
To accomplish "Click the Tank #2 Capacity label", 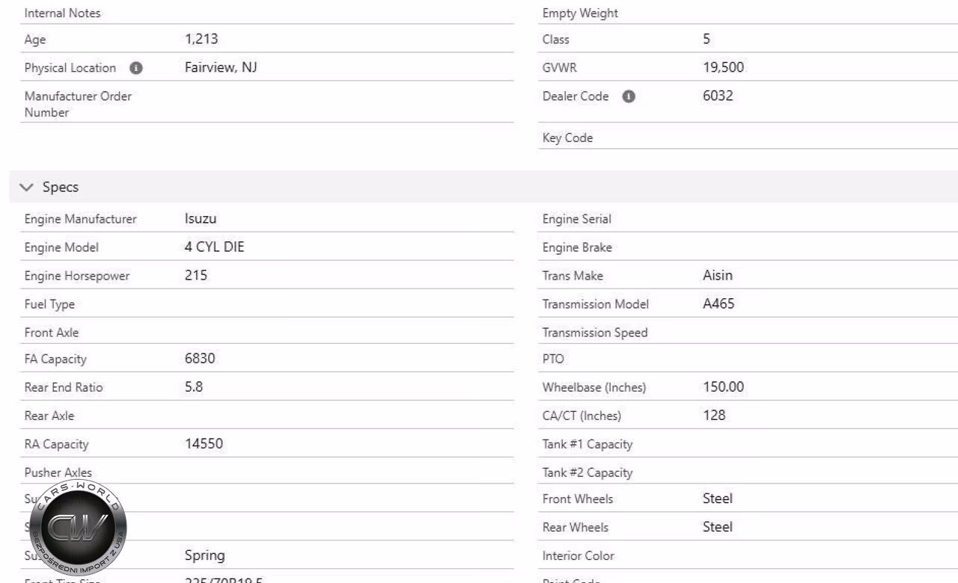I will click(588, 473).
